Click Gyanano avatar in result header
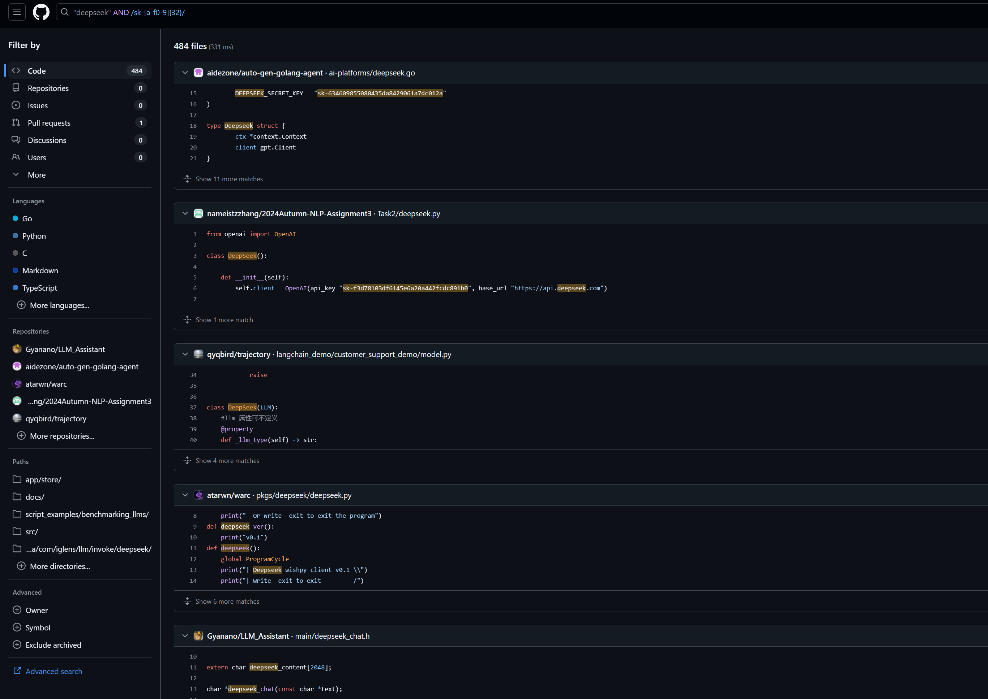Viewport: 988px width, 699px height. pos(198,636)
